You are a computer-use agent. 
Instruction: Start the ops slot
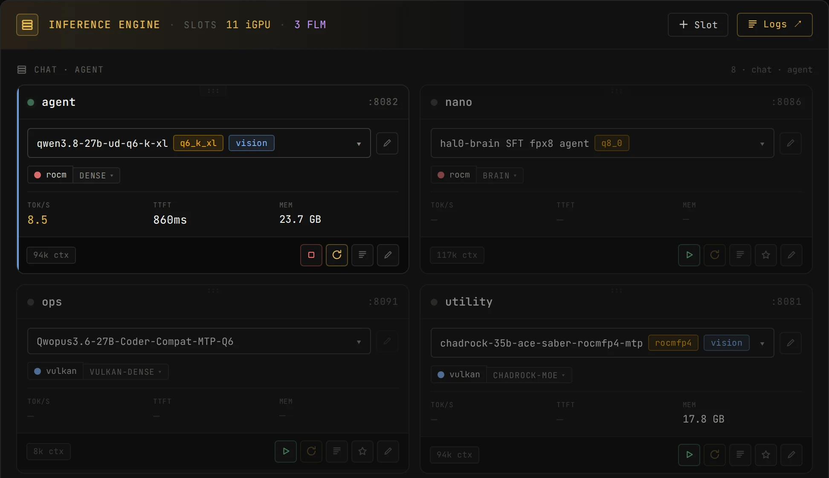[x=286, y=452]
